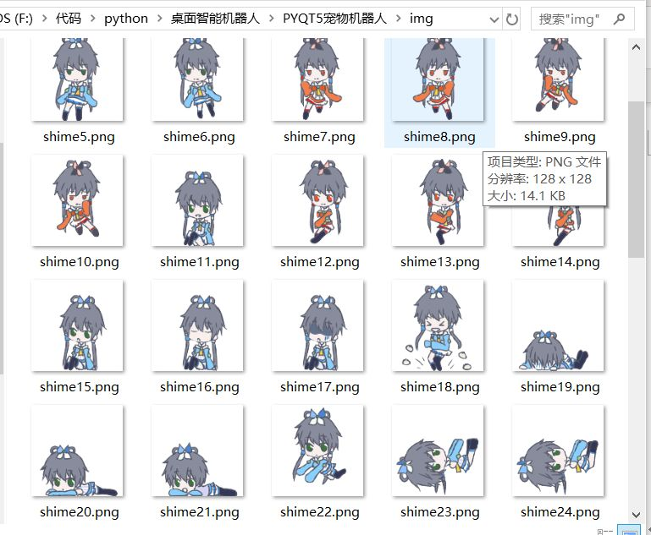Select the shime17.png image thumbnail

pyautogui.click(x=317, y=325)
